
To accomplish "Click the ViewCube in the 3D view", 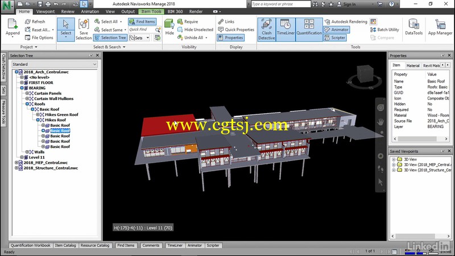I will [x=365, y=74].
